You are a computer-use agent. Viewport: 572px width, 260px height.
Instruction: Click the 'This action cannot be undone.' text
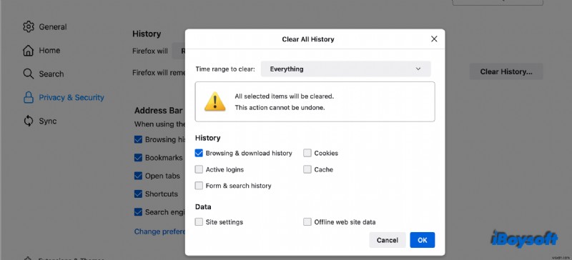pyautogui.click(x=280, y=108)
